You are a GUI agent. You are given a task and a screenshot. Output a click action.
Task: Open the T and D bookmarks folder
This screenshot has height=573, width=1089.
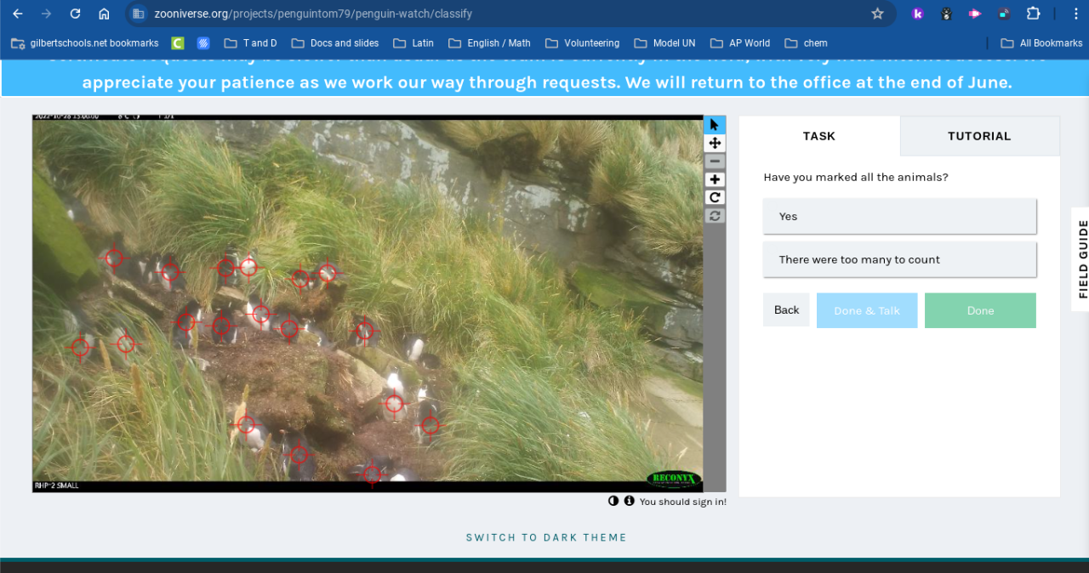point(250,43)
